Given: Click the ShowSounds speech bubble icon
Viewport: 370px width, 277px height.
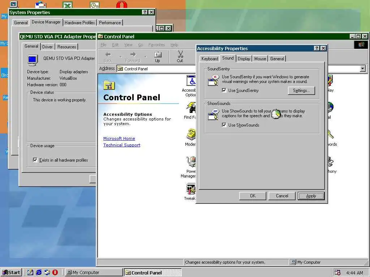Looking at the screenshot, I should (x=213, y=114).
